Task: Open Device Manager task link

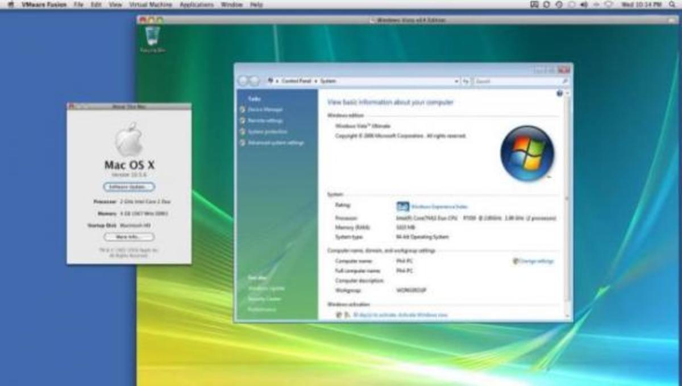Action: point(265,109)
